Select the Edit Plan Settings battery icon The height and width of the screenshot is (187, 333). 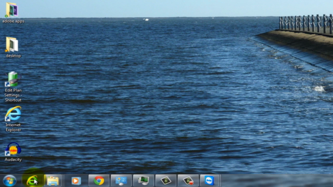[12, 79]
